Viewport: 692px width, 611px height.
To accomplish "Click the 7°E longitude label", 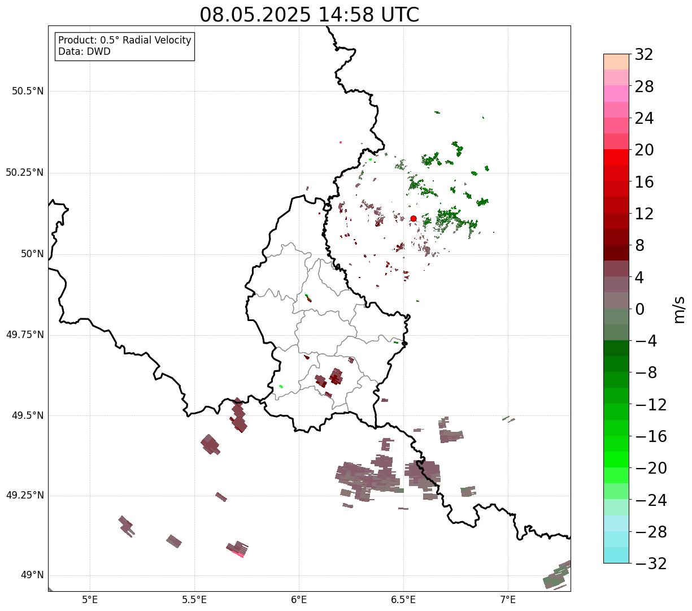I will click(508, 599).
